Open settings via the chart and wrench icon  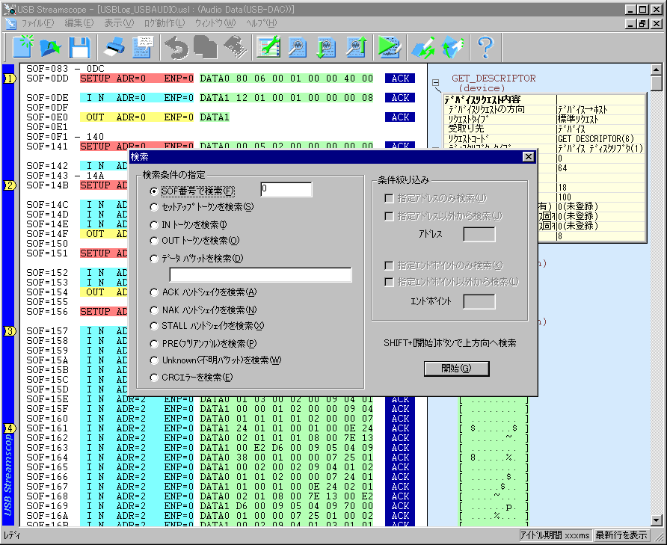click(268, 47)
